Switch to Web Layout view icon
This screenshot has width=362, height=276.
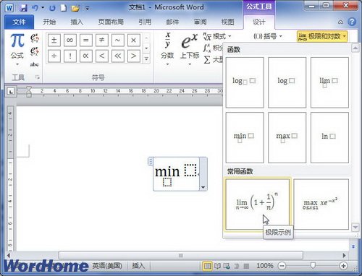pyautogui.click(x=227, y=266)
